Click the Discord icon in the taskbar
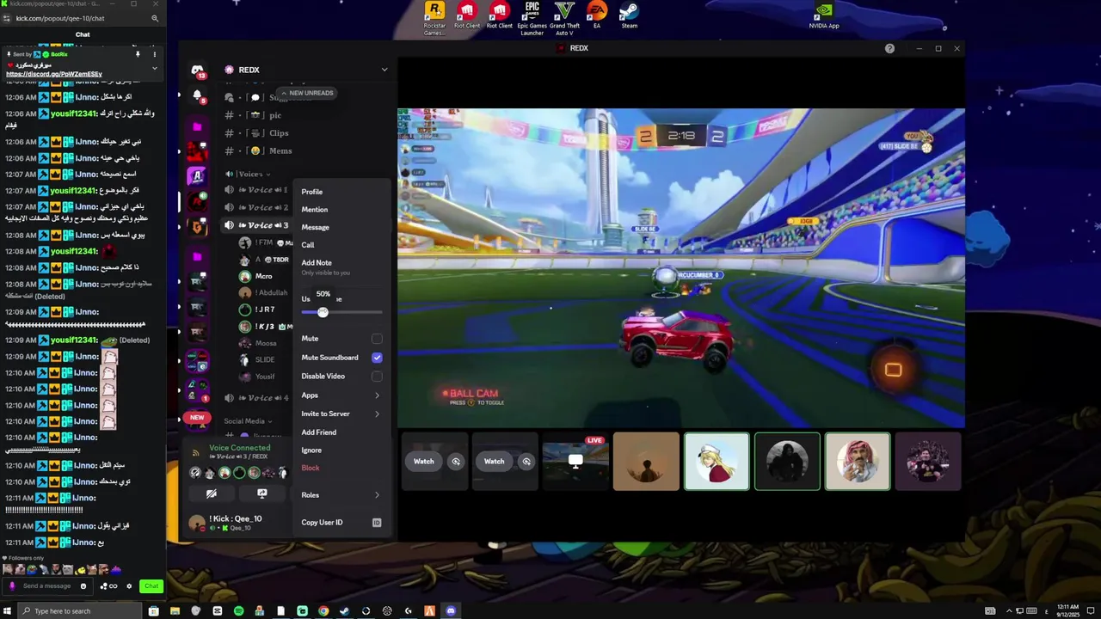 click(451, 611)
